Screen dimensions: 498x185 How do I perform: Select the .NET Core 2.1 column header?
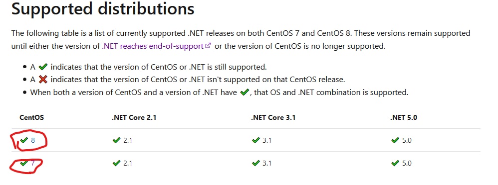[x=134, y=117]
